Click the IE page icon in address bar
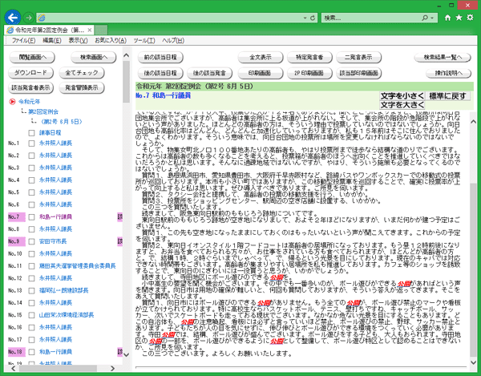The image size is (481, 376). coord(42,18)
